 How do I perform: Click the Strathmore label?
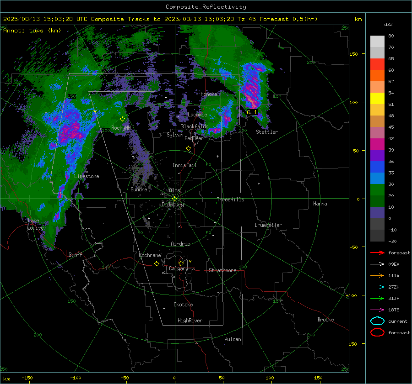click(x=222, y=270)
